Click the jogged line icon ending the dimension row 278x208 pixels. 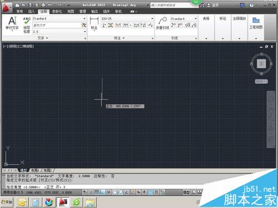pos(151,25)
